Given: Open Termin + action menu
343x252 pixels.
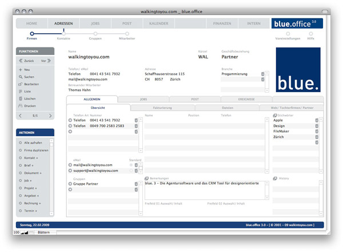Looking at the screenshot, I should click(28, 211).
